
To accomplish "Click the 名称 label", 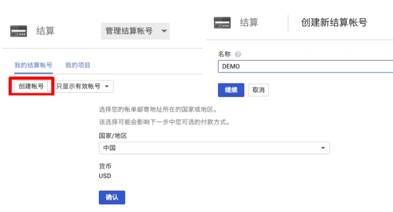I will coord(224,54).
